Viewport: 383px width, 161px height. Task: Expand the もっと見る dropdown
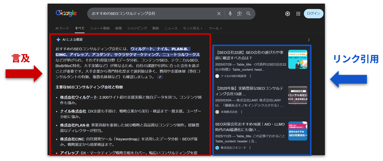(x=193, y=28)
